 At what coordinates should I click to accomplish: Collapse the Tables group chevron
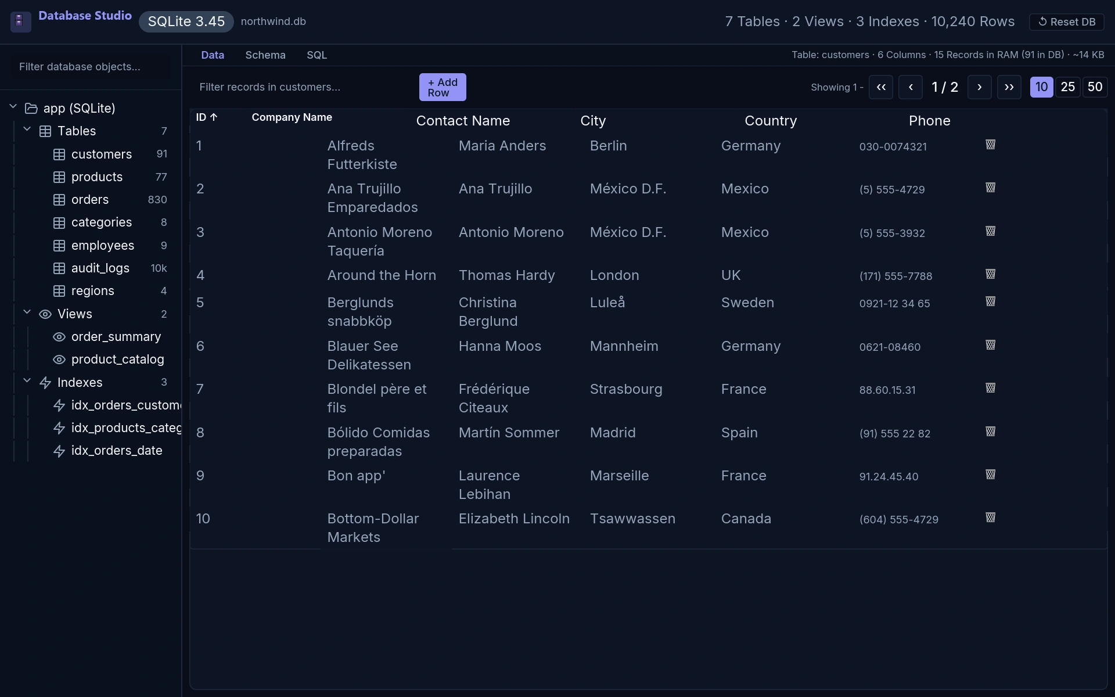pyautogui.click(x=27, y=130)
